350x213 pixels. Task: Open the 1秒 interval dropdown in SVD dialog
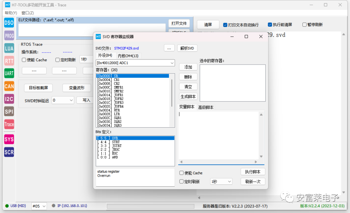click(221, 182)
